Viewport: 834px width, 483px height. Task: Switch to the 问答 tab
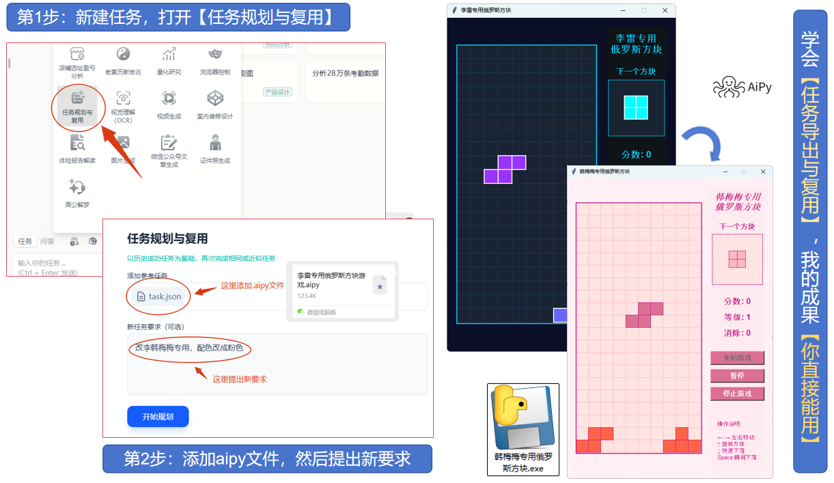(47, 241)
